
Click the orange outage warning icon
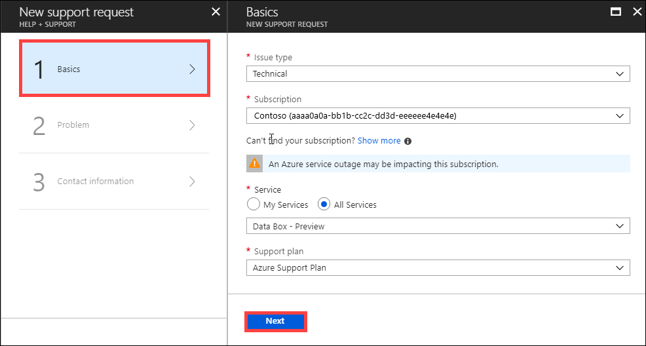(254, 163)
